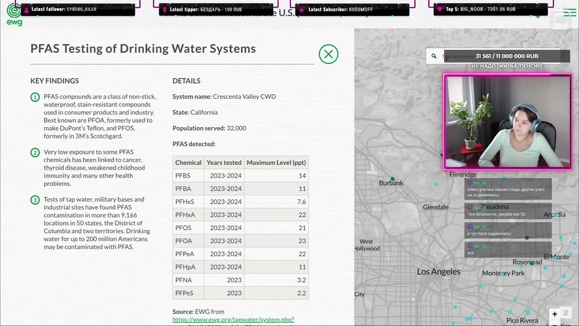Click the EWG logo

pyautogui.click(x=14, y=15)
